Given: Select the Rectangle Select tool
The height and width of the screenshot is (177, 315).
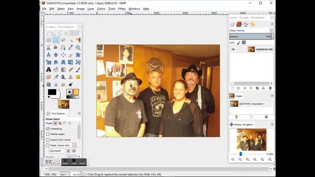Looking at the screenshot, I should pyautogui.click(x=49, y=40).
